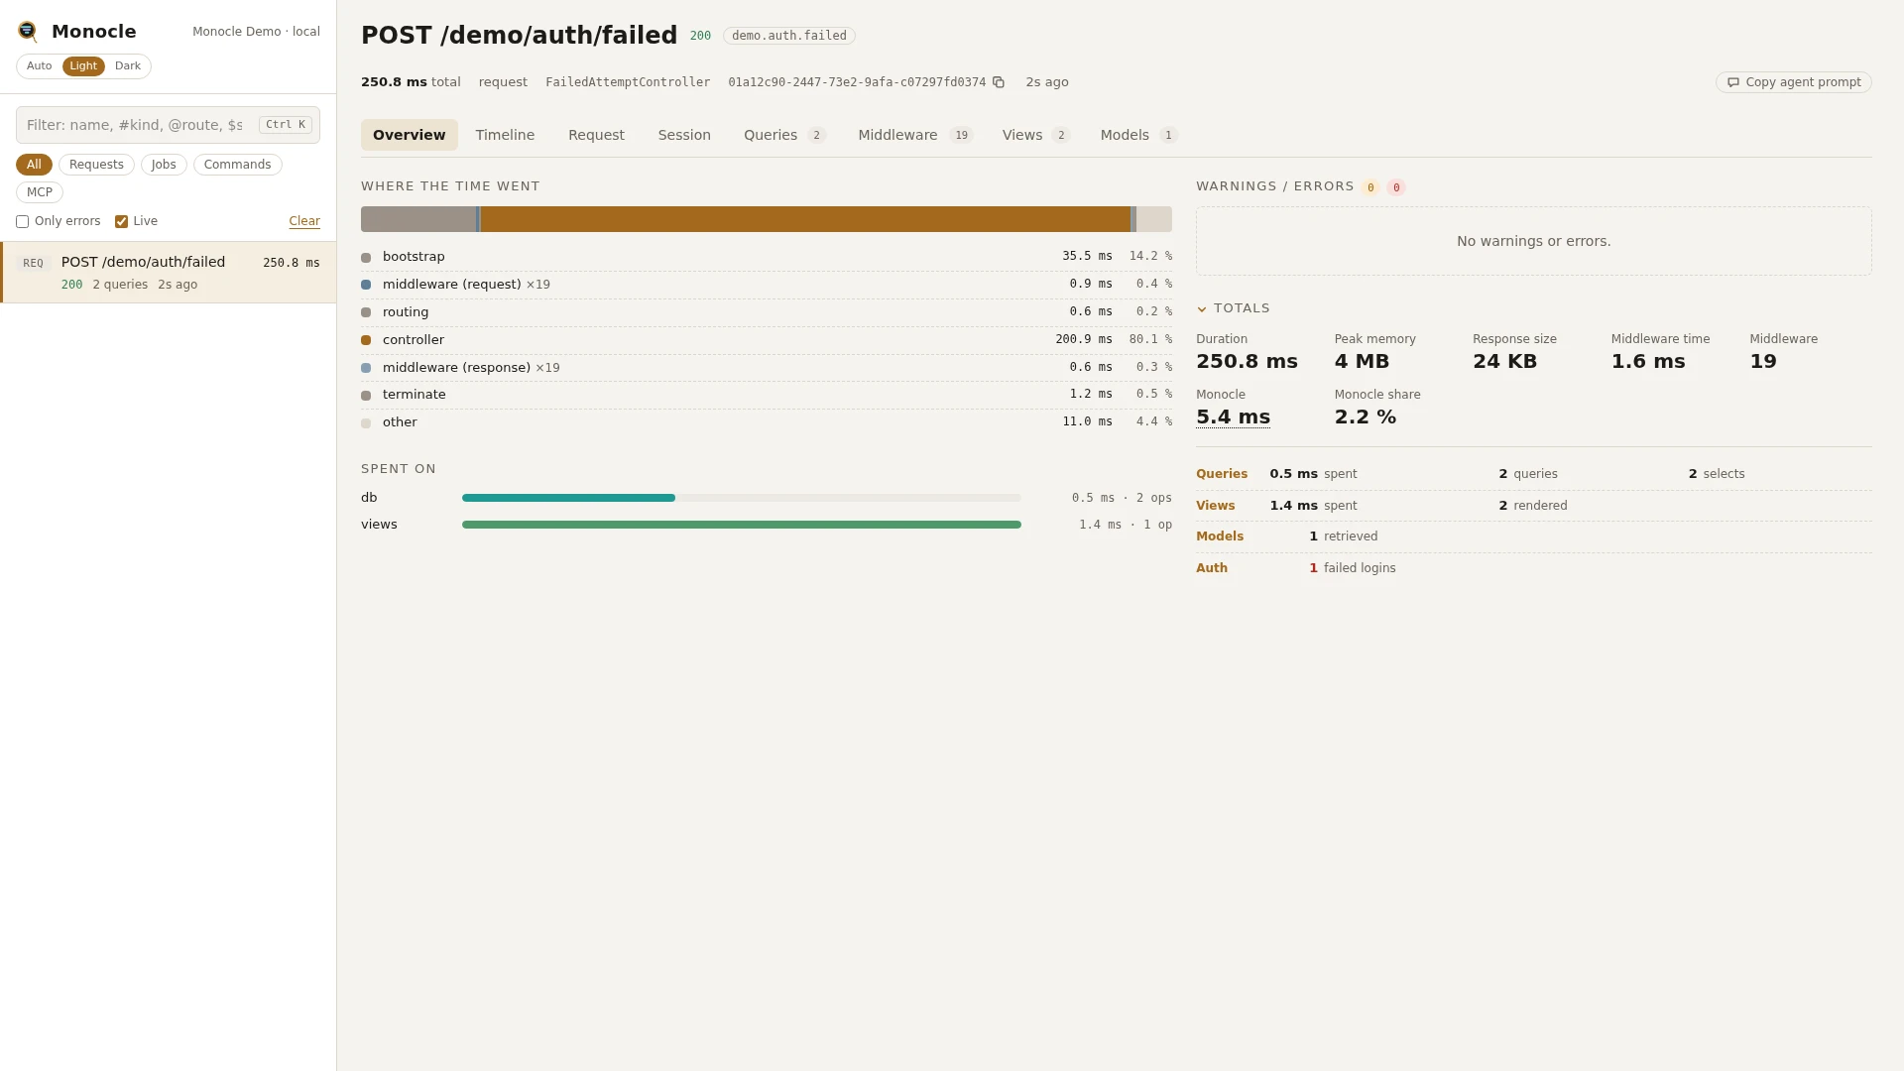This screenshot has width=1904, height=1071.
Task: Open the Auth totals link
Action: coord(1211,568)
